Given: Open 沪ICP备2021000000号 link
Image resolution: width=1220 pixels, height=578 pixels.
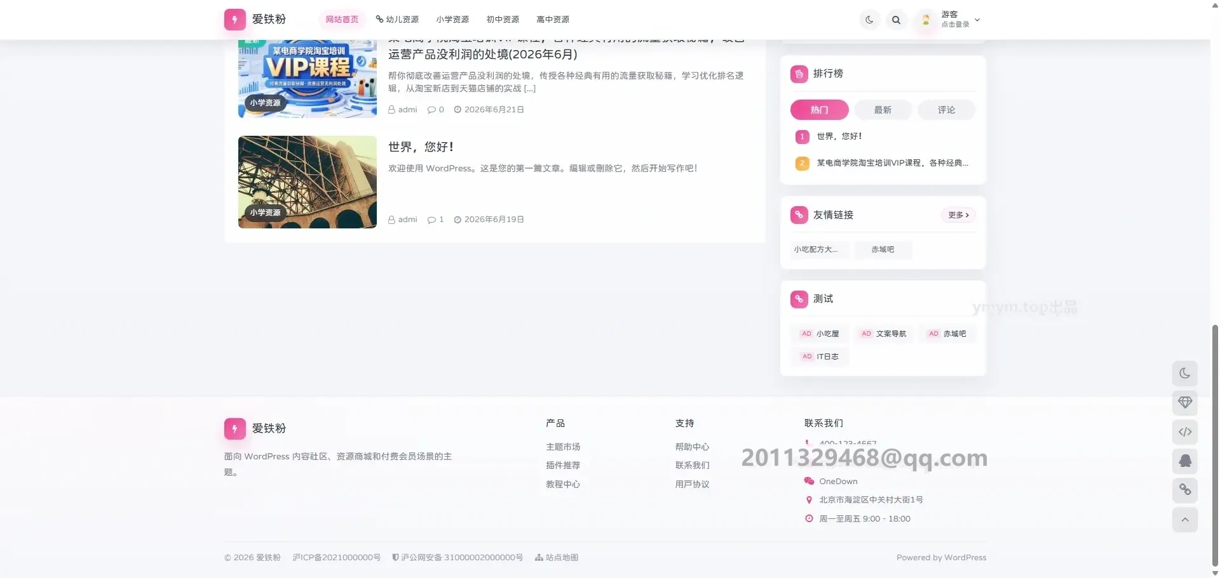Looking at the screenshot, I should pyautogui.click(x=336, y=558).
